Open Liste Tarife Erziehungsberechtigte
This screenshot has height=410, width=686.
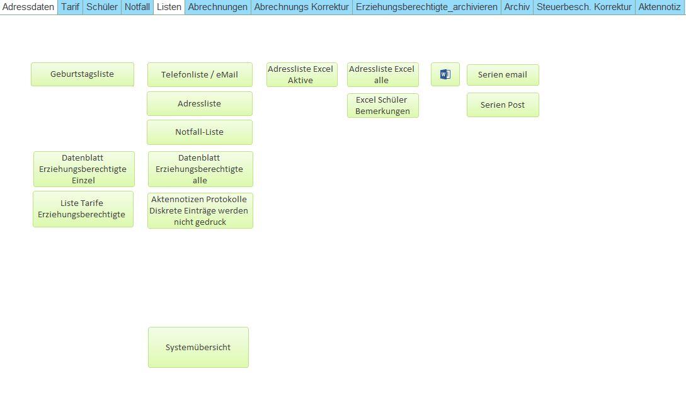[x=83, y=209]
